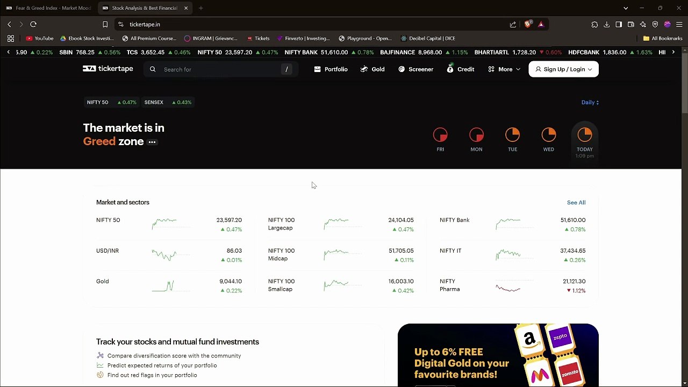Open the NIFTY 100 Midcap row

click(x=341, y=255)
